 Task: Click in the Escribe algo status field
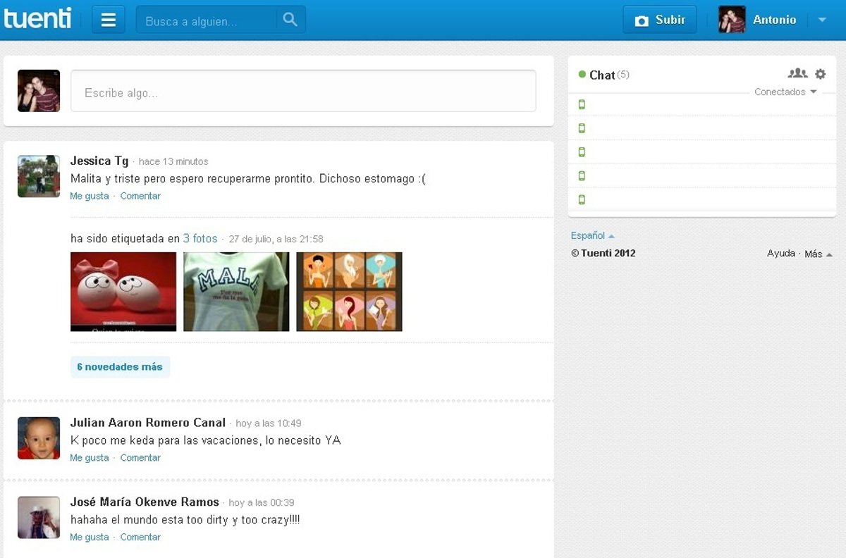point(303,91)
